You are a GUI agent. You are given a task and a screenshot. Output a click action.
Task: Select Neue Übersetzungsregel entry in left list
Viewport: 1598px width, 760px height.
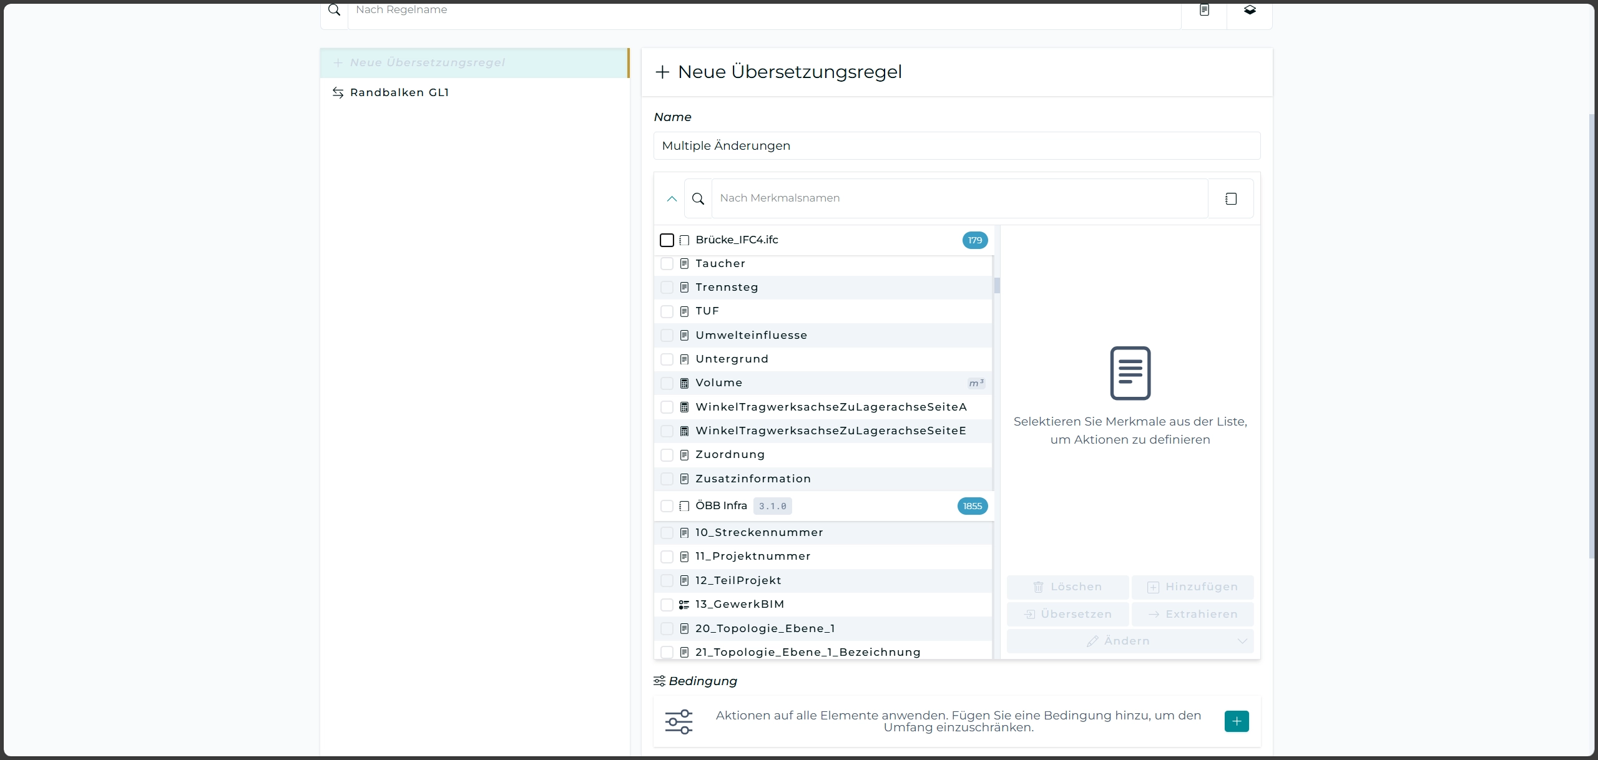[428, 63]
